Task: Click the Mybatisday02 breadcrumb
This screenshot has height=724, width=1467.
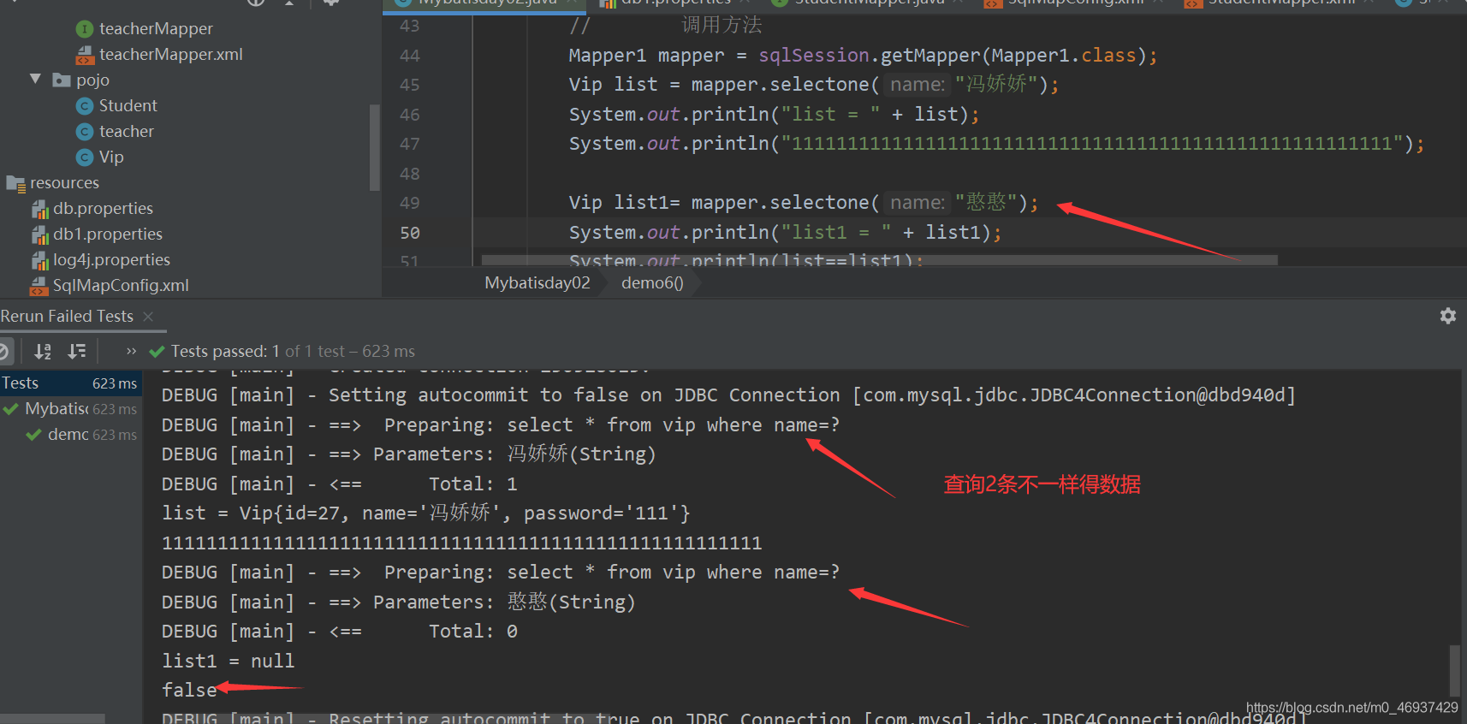Action: 538,283
